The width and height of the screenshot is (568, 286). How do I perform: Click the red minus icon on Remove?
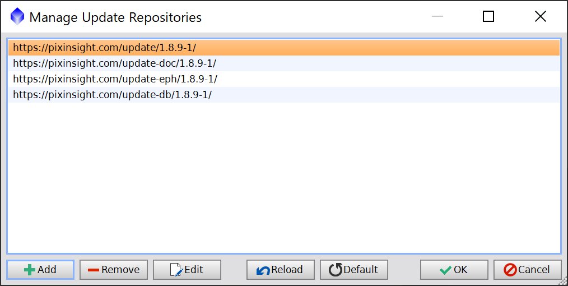[94, 270]
